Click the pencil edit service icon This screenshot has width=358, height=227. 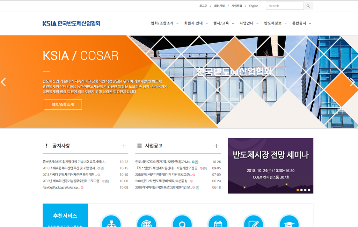(x=254, y=221)
